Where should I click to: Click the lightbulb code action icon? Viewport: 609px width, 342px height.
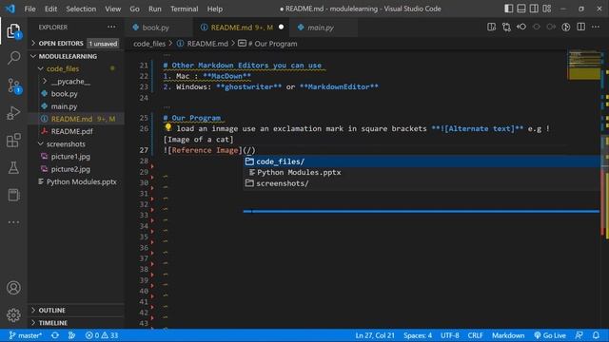tap(168, 127)
